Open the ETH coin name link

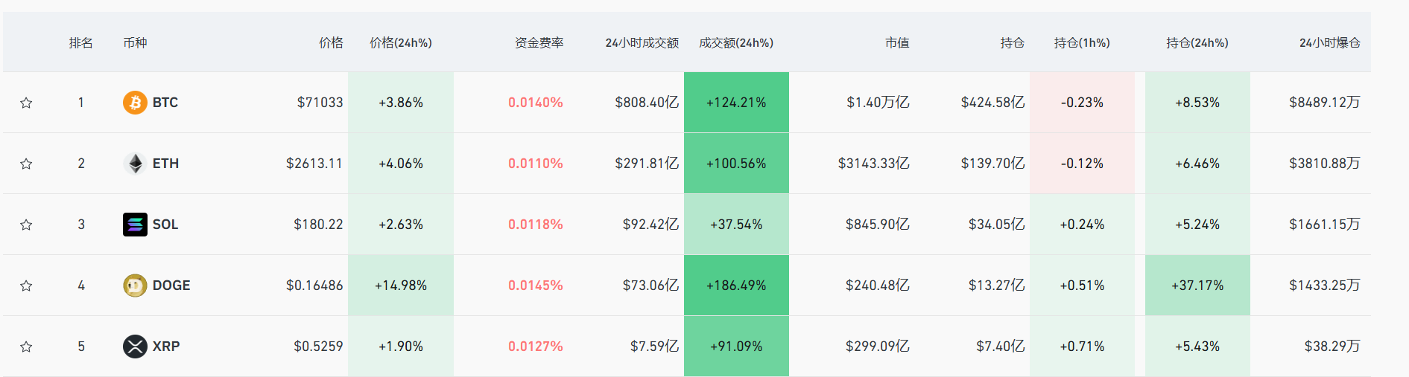(165, 164)
